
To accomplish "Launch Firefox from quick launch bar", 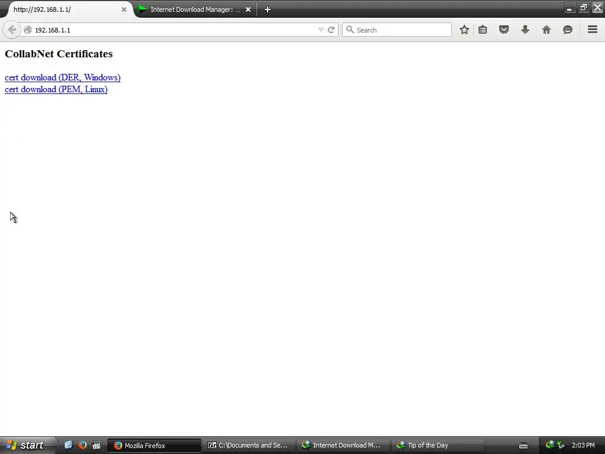I will coord(83,445).
